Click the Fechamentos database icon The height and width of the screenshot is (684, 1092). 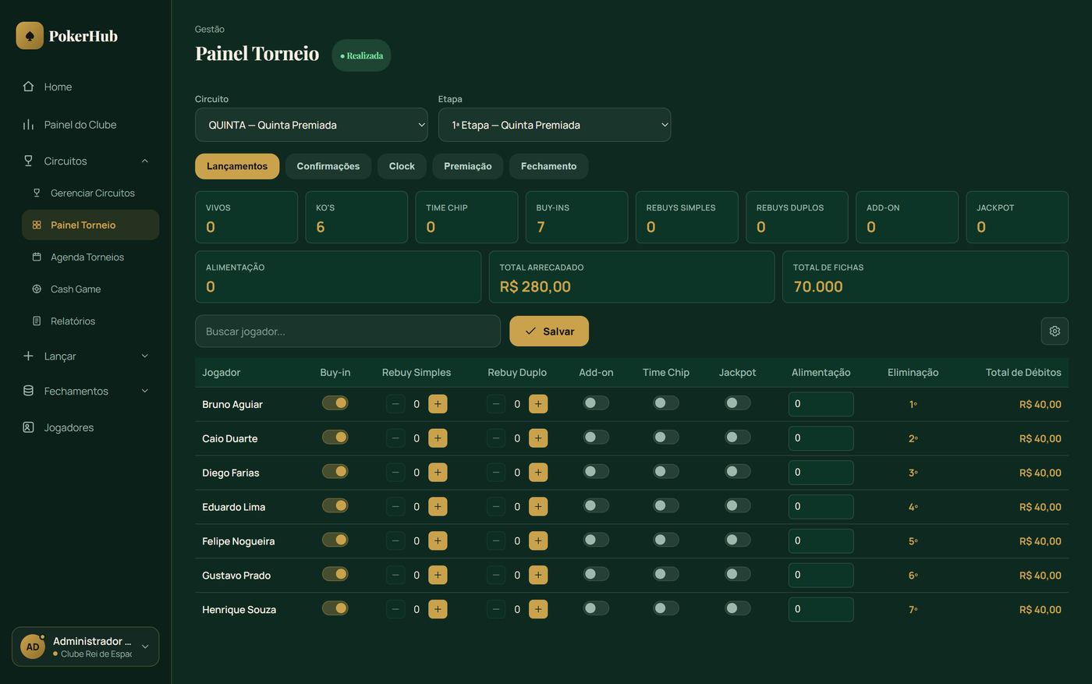[x=28, y=391]
